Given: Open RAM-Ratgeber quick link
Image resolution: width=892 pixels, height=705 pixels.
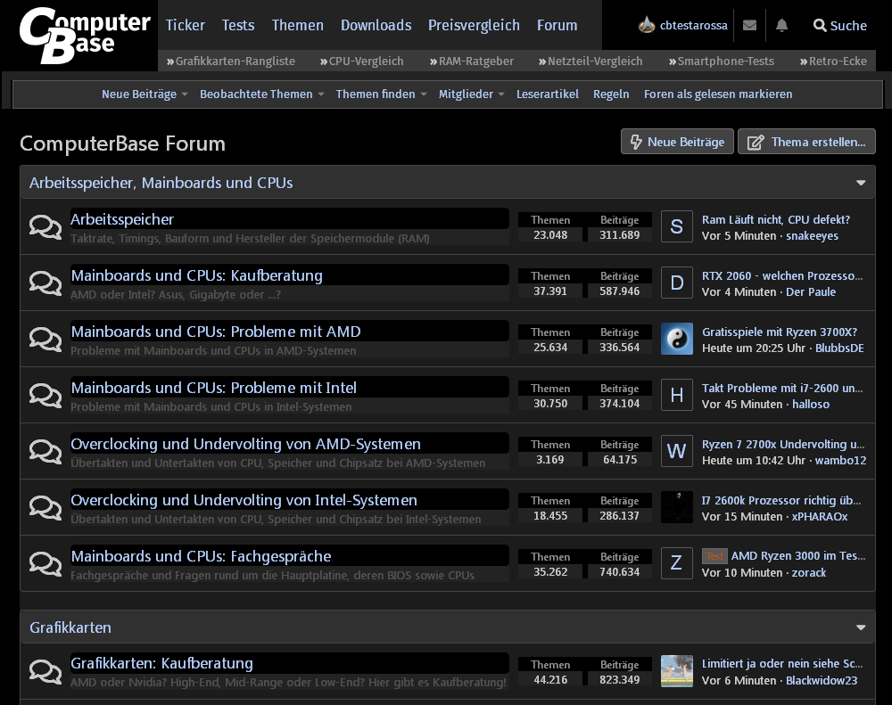Looking at the screenshot, I should [x=472, y=61].
